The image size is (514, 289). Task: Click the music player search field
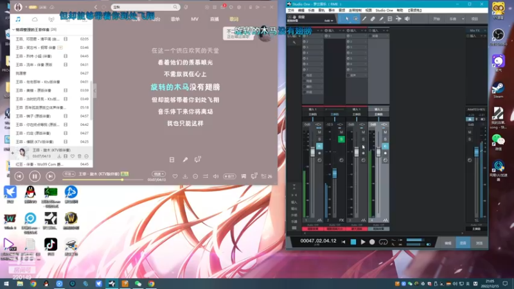pyautogui.click(x=145, y=7)
